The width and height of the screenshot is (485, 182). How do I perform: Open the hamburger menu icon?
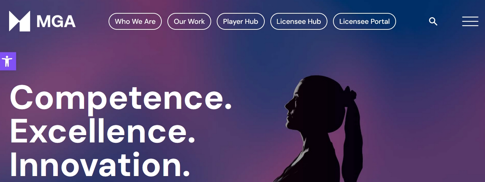(470, 21)
